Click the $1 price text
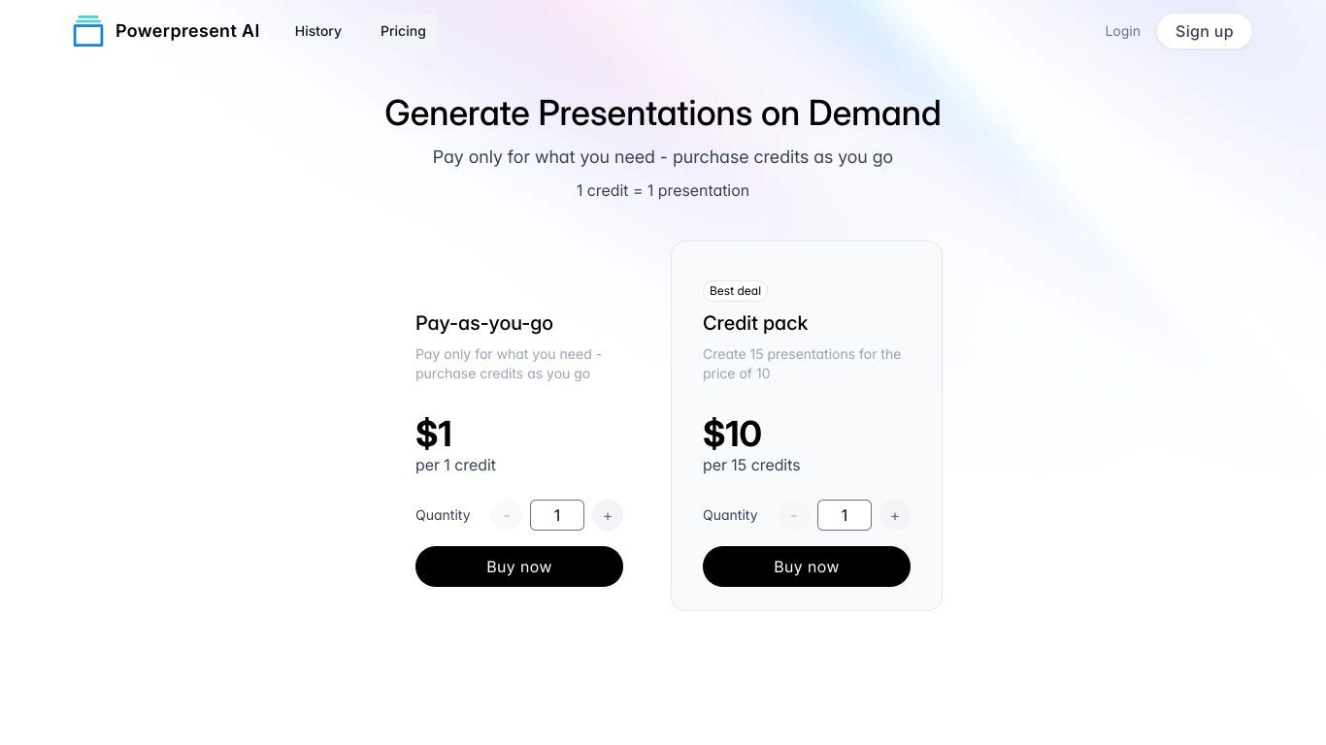Viewport: 1326px width, 745px height. pos(434,434)
